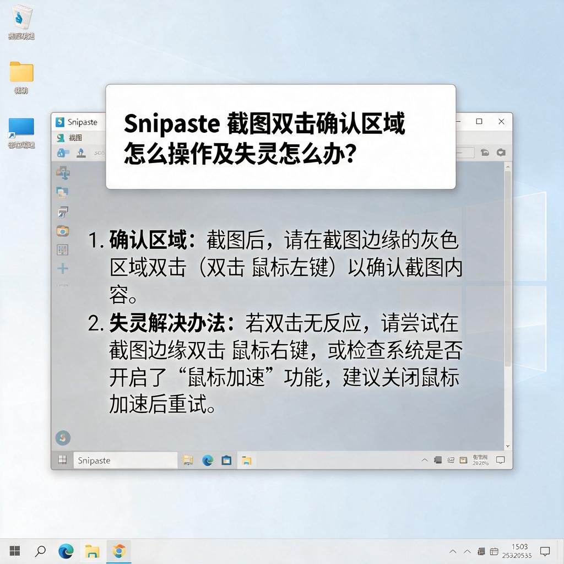
Task: Click the vertical scrollbar thumb in Snipaste window
Action: click(508, 269)
